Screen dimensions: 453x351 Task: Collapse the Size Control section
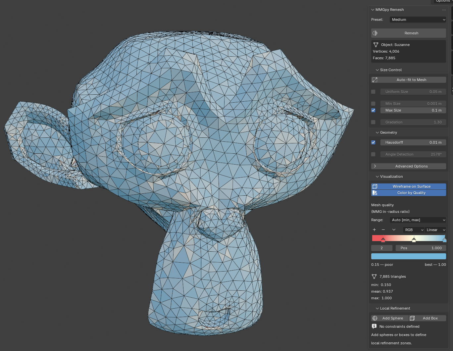[377, 70]
